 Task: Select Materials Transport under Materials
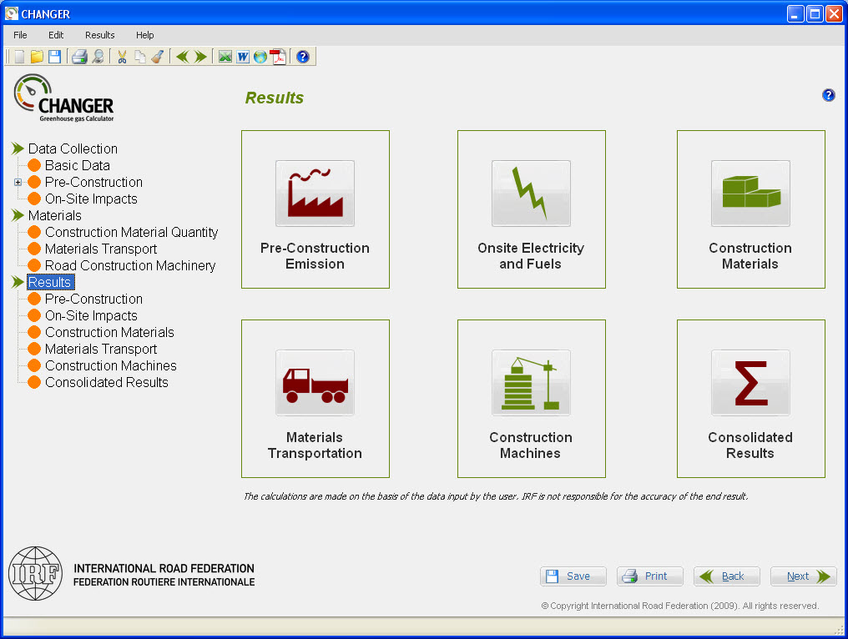click(x=101, y=249)
